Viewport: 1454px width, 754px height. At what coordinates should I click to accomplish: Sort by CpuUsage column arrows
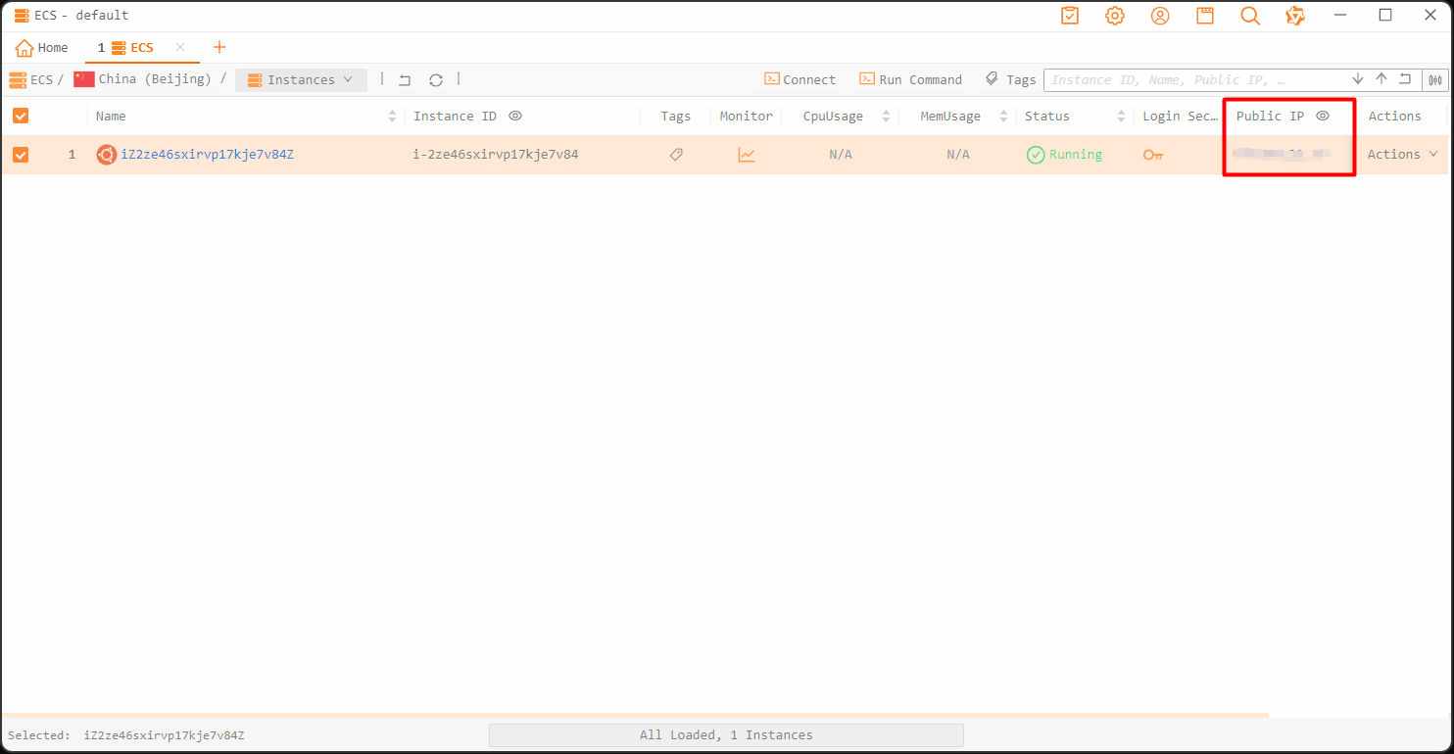tap(887, 117)
